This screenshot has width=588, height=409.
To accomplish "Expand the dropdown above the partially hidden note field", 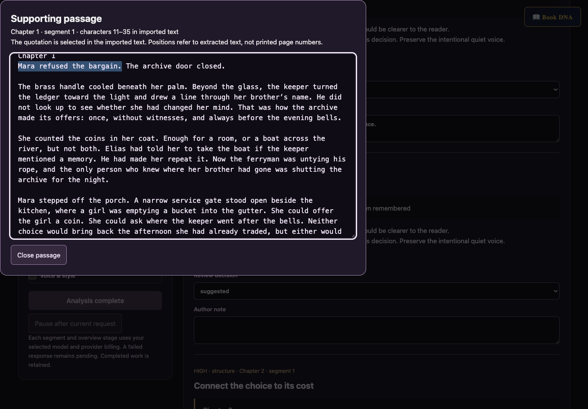I will (463, 90).
